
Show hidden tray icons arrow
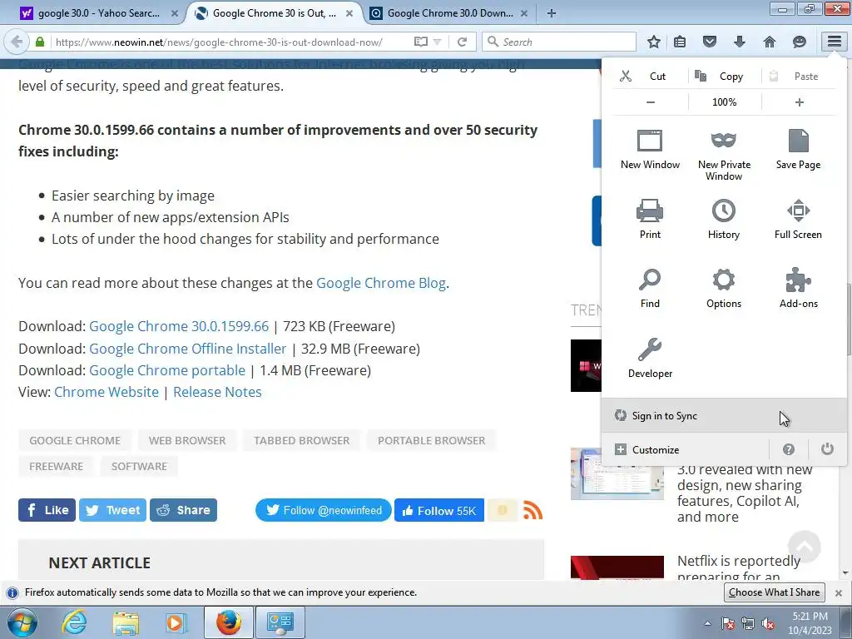[x=707, y=623]
